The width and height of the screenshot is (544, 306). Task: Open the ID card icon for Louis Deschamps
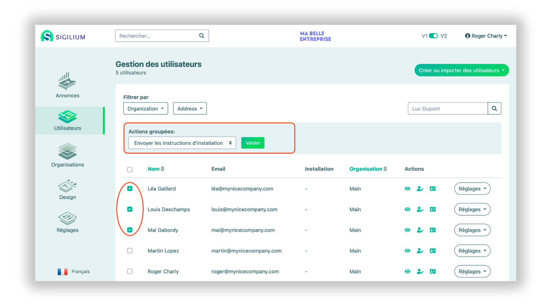(x=433, y=209)
